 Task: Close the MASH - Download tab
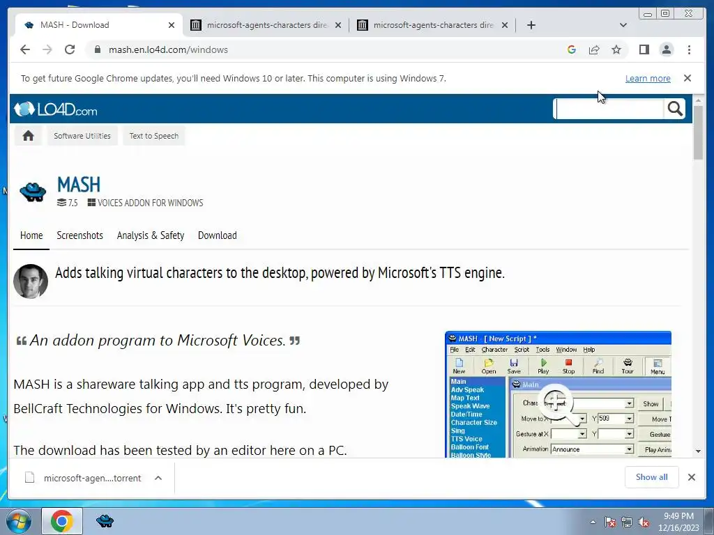[x=172, y=25]
